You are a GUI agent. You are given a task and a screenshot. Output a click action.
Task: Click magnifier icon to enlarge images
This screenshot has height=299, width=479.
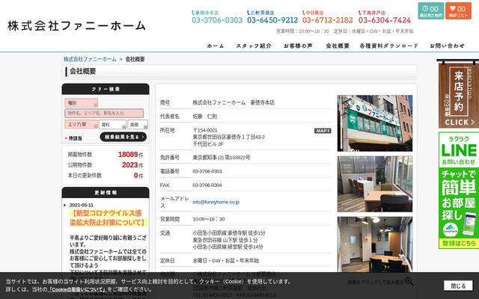coord(409,281)
